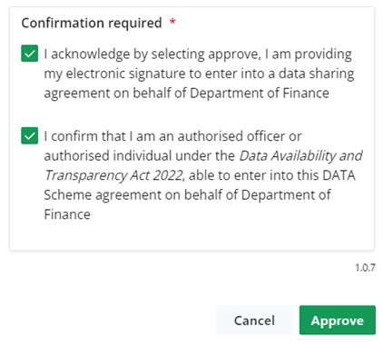
Task: Click 'agreement on behalf of' in the first statement
Action: coord(115,94)
